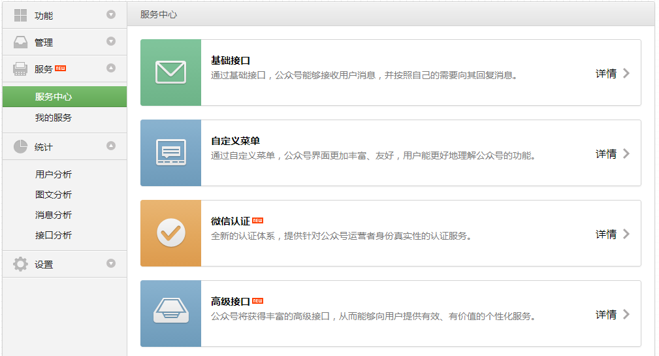Click 详情 link for 自定义菜单
The height and width of the screenshot is (356, 659).
(x=606, y=154)
